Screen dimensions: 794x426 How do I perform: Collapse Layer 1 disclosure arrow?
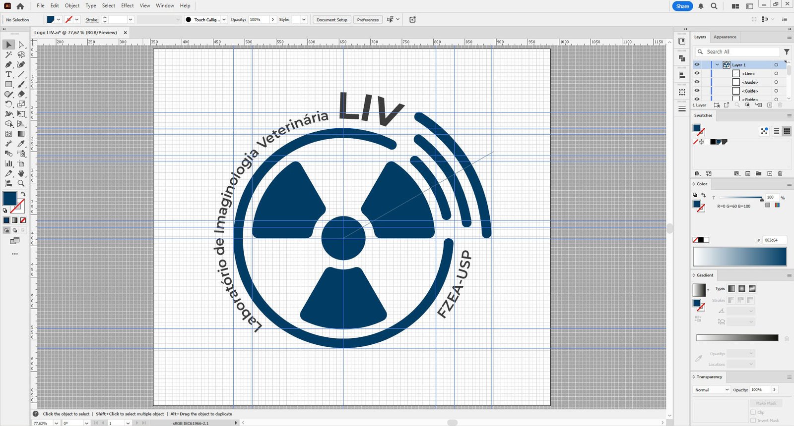[x=717, y=65]
